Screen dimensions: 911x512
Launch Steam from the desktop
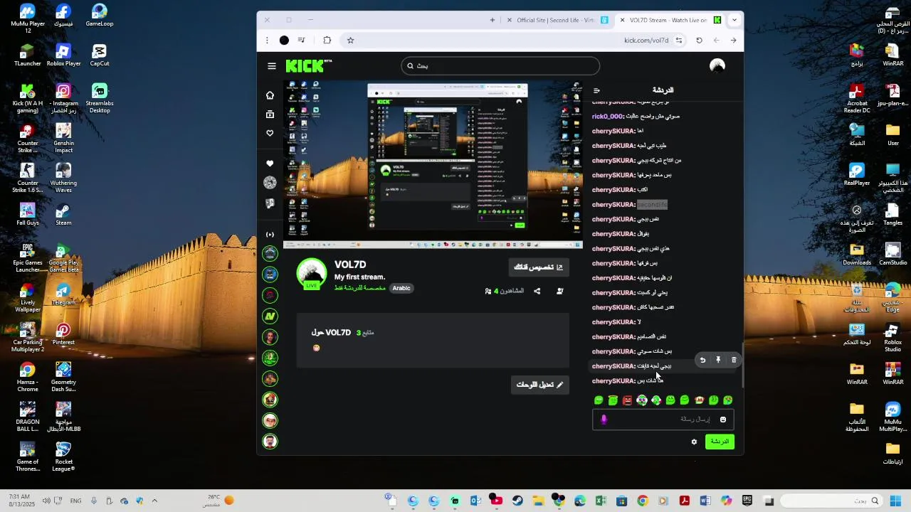click(63, 215)
